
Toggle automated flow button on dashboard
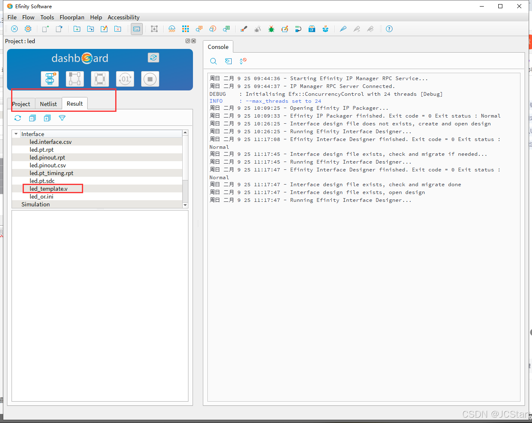pos(153,58)
